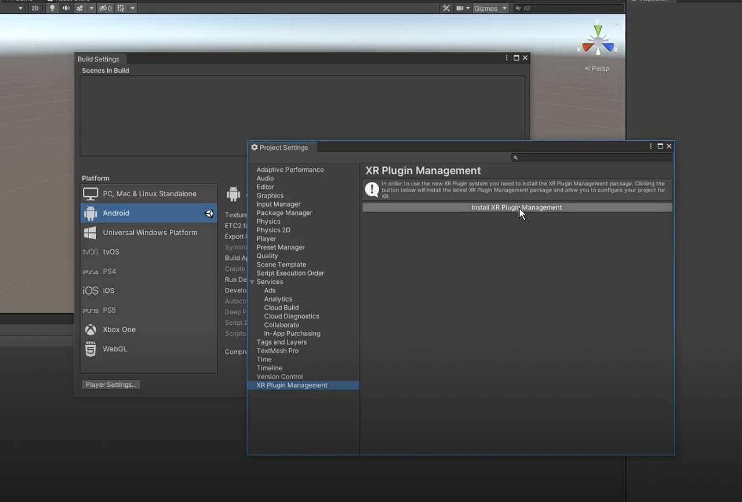Open Cloud Build under Services
The image size is (742, 502).
pyautogui.click(x=282, y=307)
